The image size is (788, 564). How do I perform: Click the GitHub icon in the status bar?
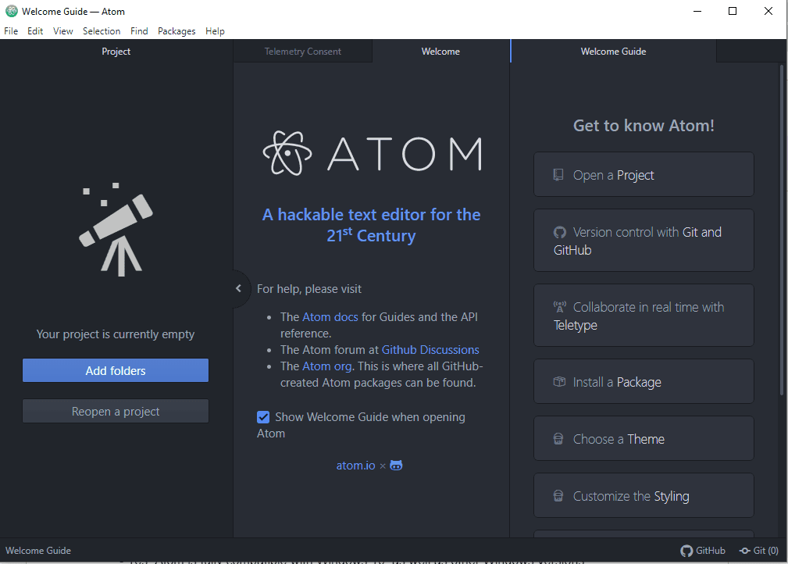pyautogui.click(x=686, y=551)
